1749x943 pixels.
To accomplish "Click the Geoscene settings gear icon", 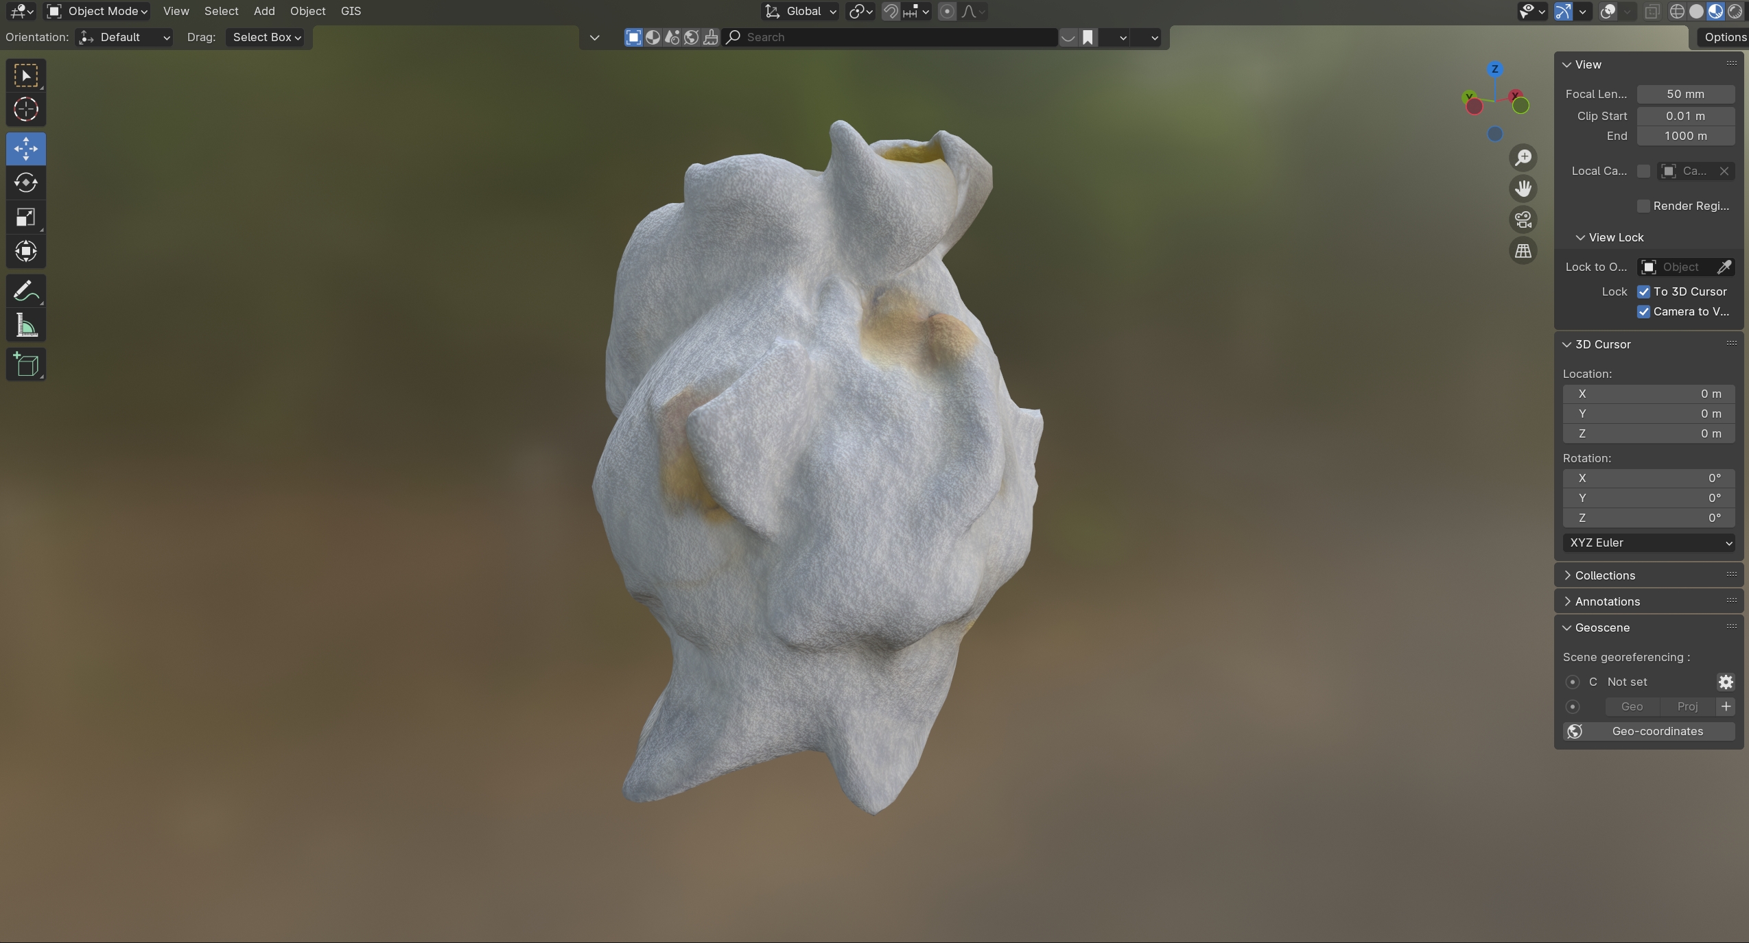I will click(x=1725, y=682).
